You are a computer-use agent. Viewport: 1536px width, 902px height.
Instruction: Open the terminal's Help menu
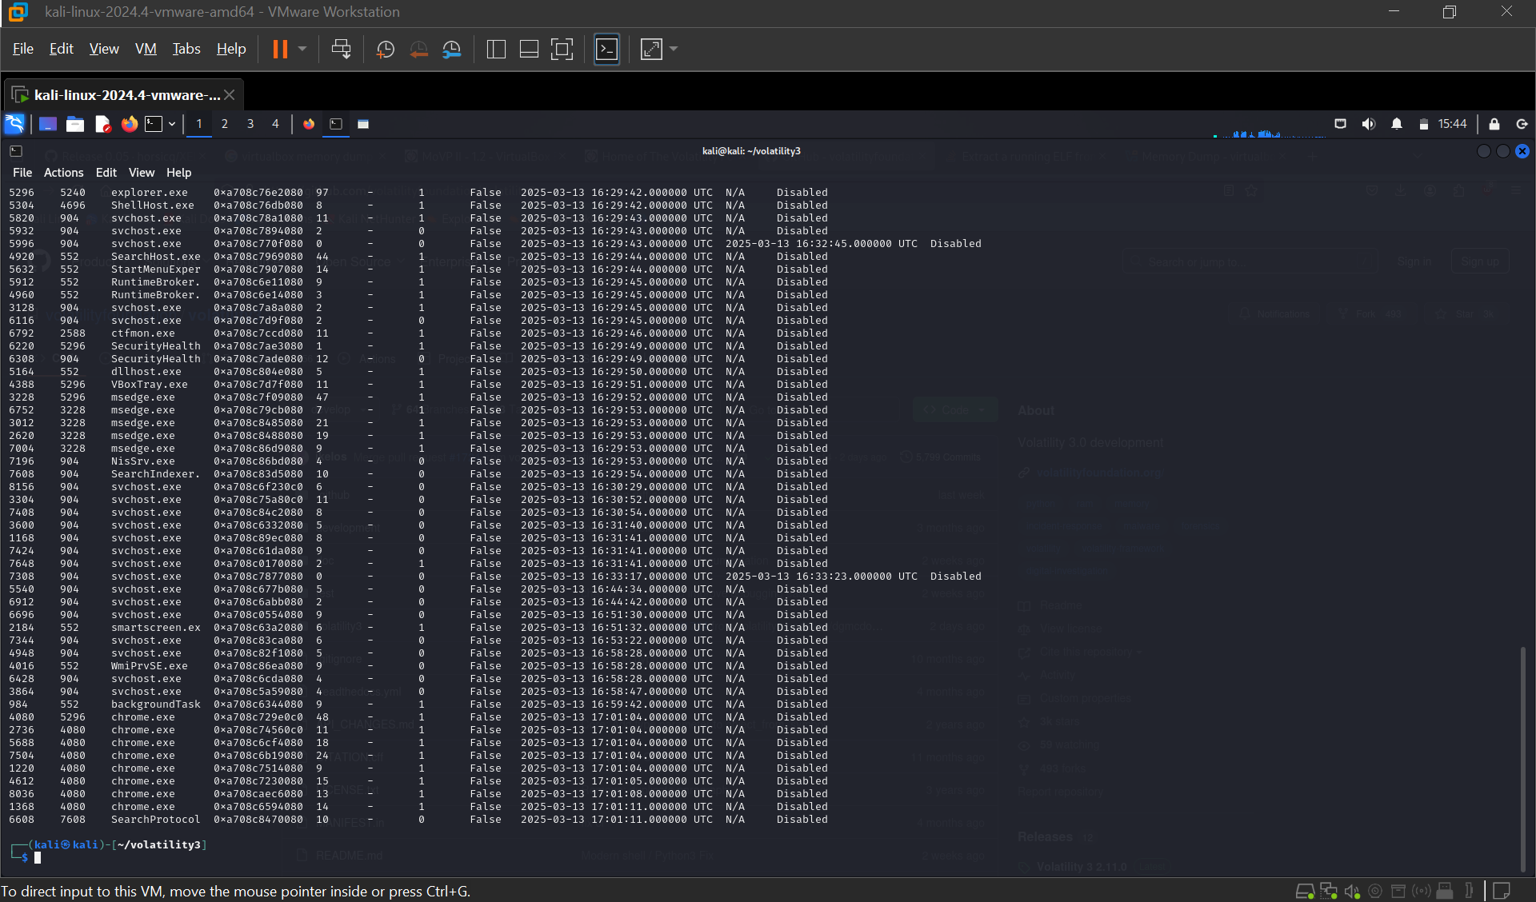[x=179, y=173]
